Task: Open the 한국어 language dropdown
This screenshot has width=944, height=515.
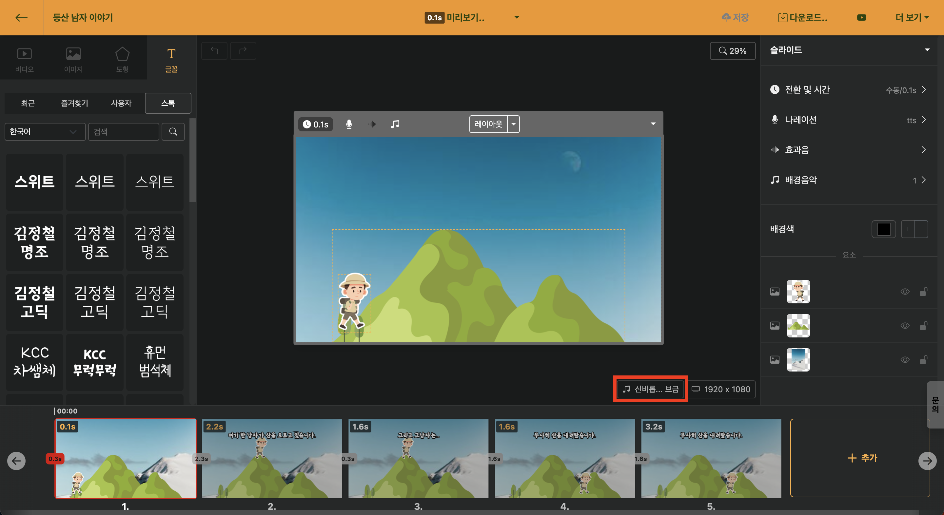Action: [x=45, y=132]
